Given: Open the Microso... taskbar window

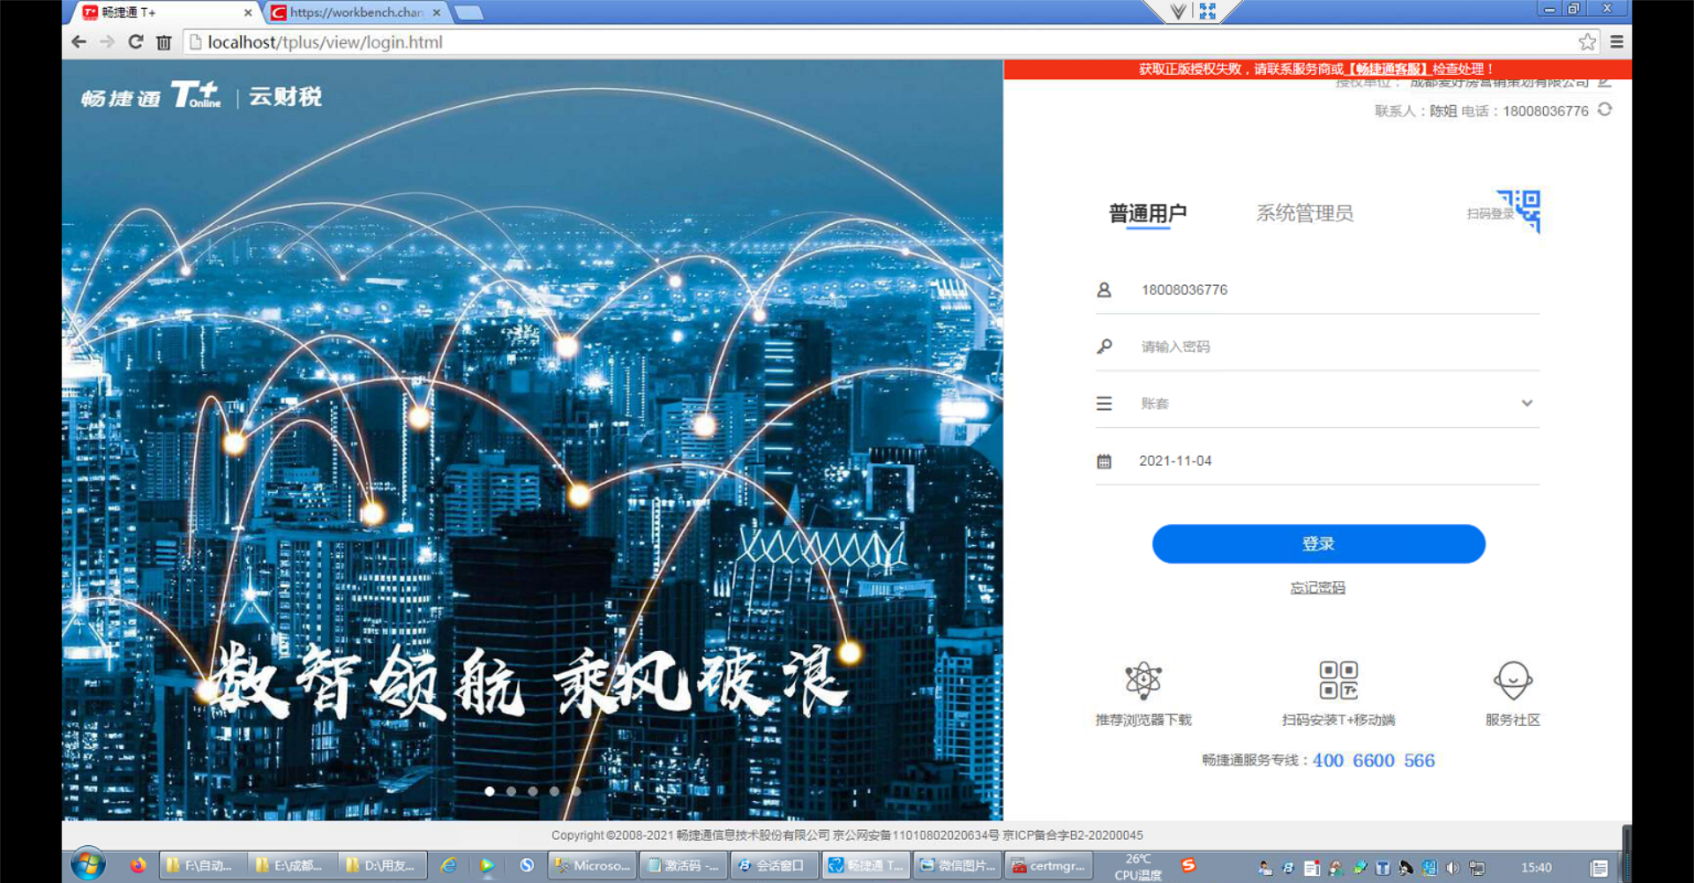Looking at the screenshot, I should (x=592, y=865).
